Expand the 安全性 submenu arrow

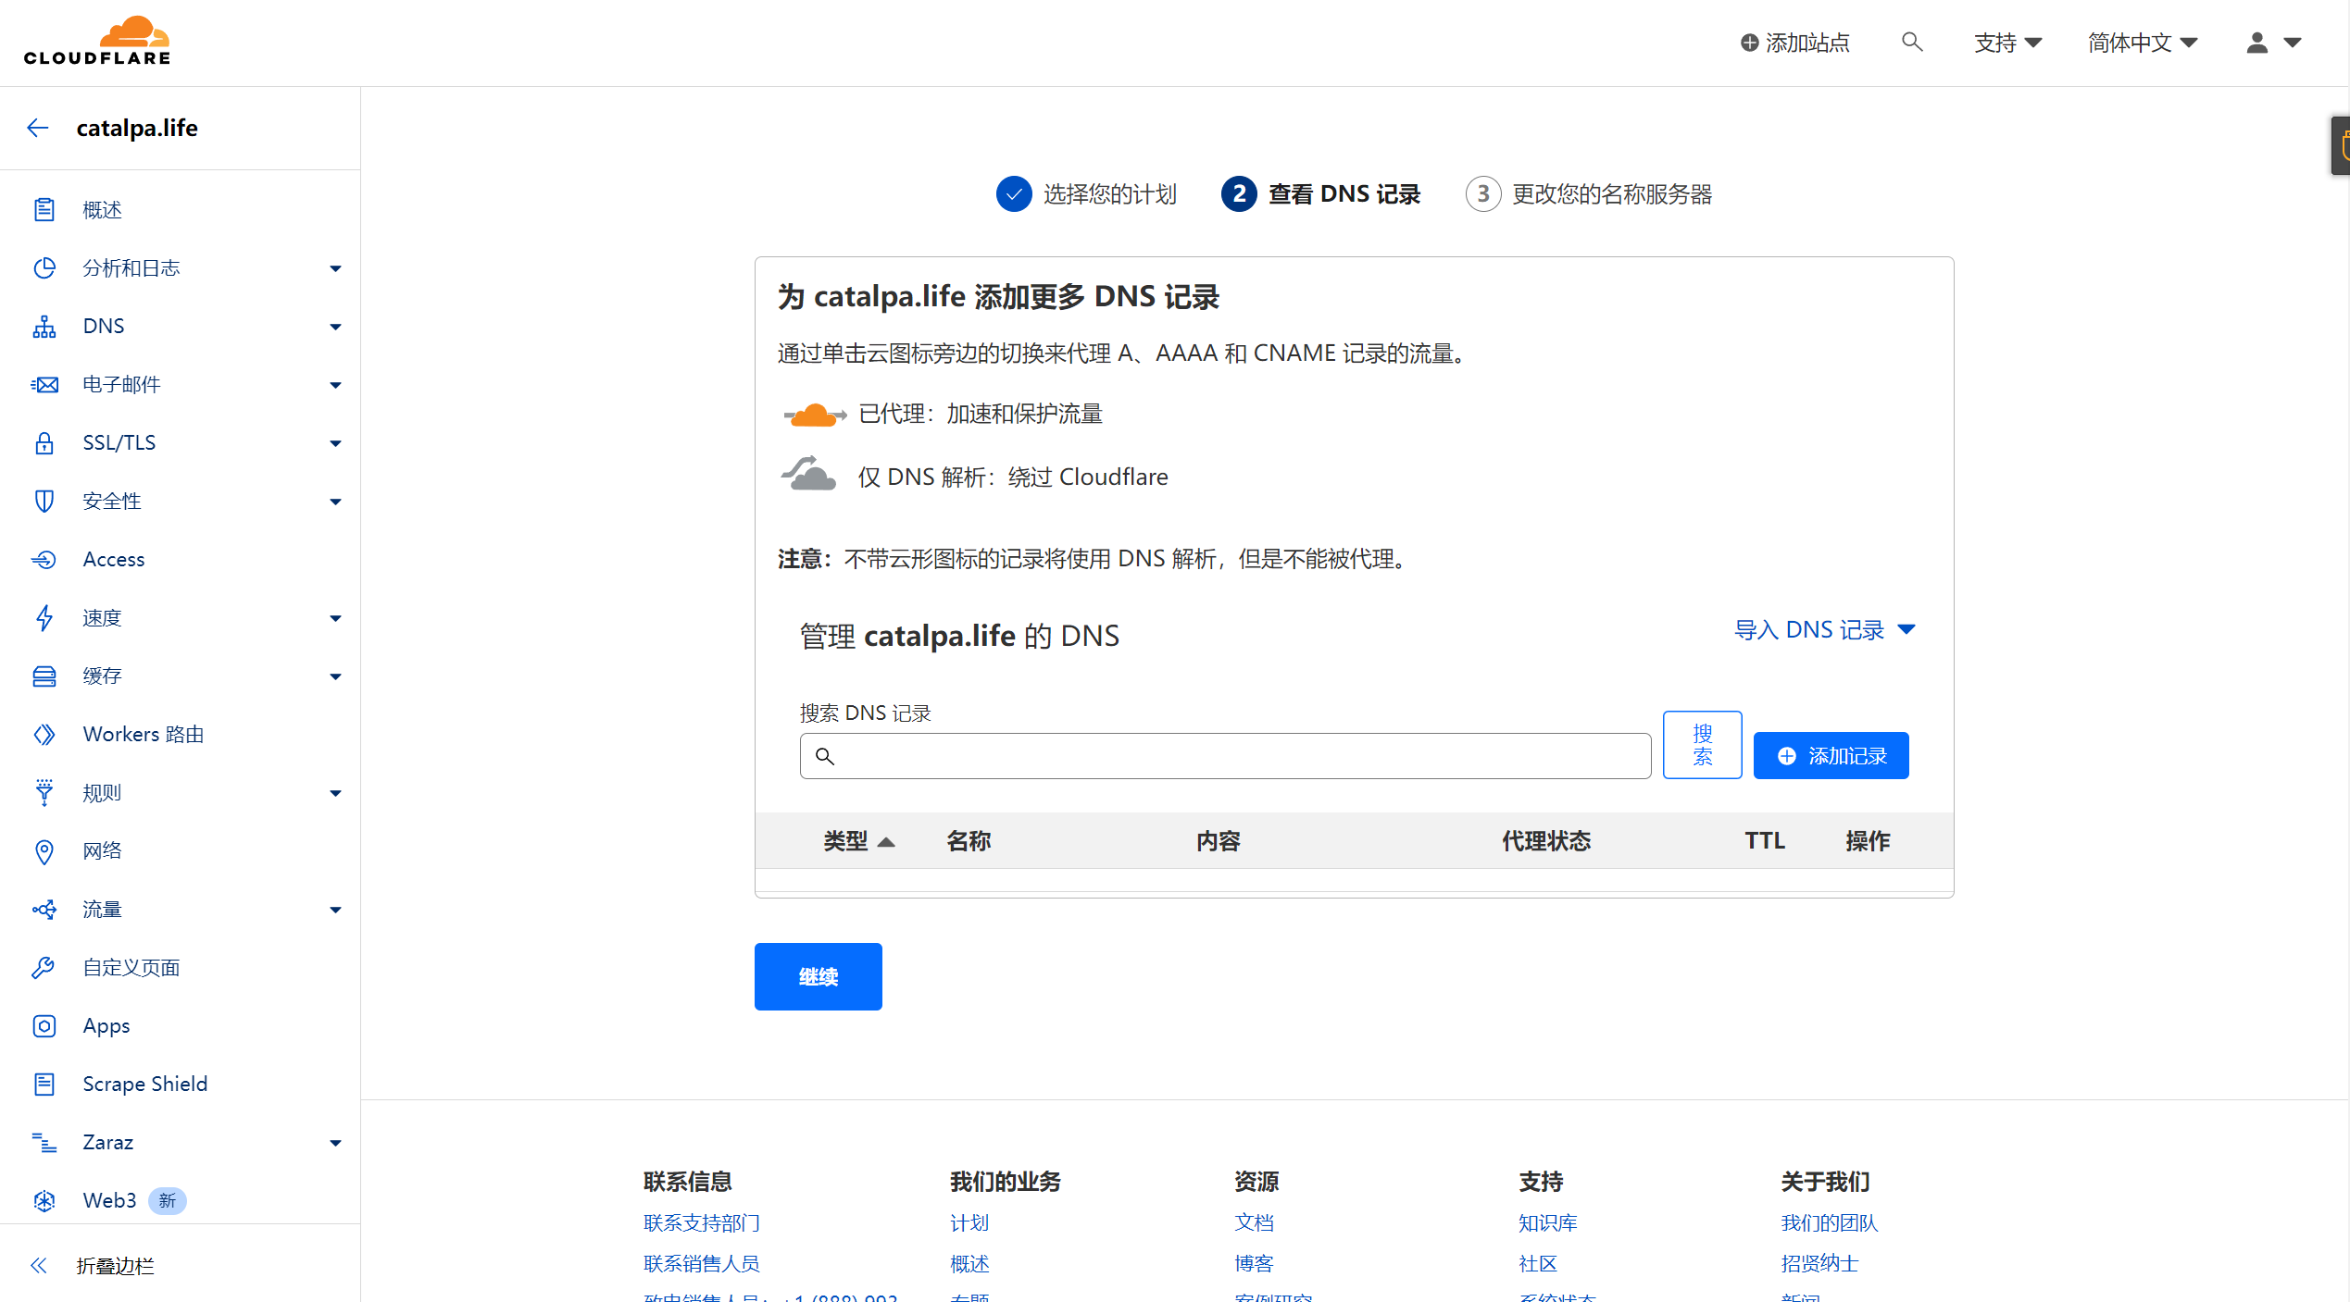pos(335,502)
